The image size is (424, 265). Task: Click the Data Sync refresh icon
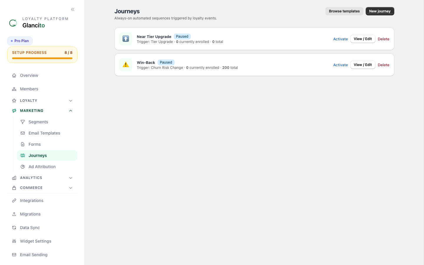(x=14, y=228)
